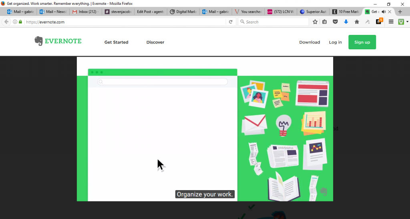Open a new tab with plus button
Screen dimensions: 410x219
400,12
